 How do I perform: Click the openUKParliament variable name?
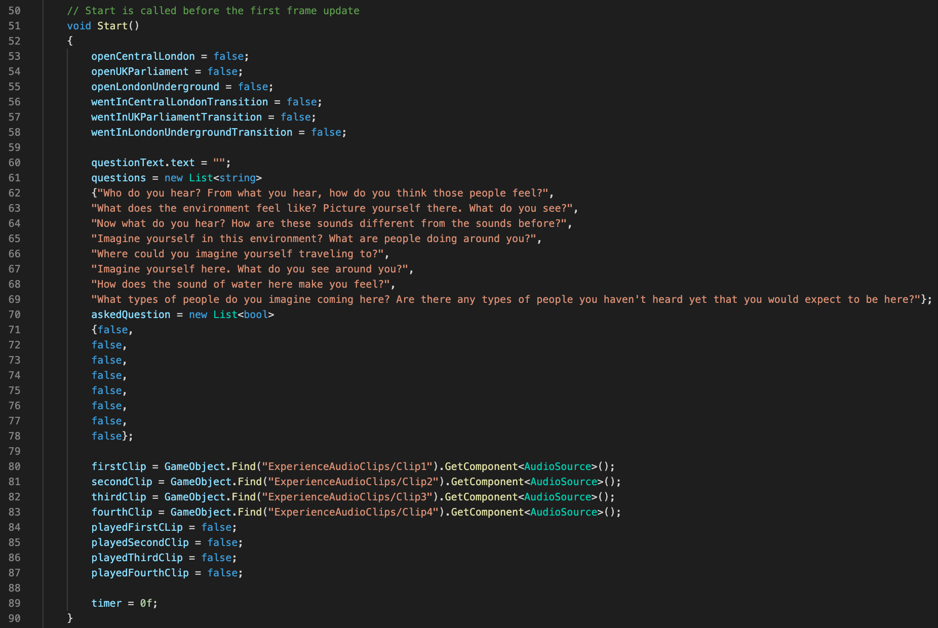[x=140, y=71]
